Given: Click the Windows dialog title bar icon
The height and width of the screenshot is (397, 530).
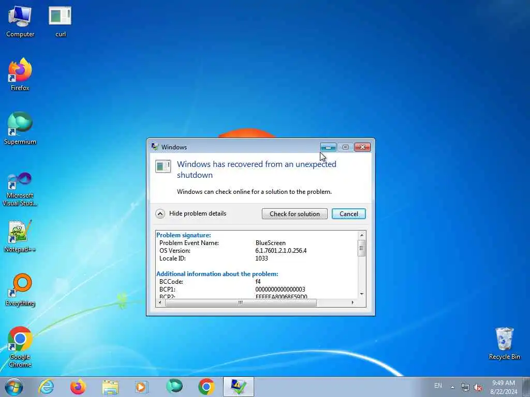Looking at the screenshot, I should coord(155,147).
